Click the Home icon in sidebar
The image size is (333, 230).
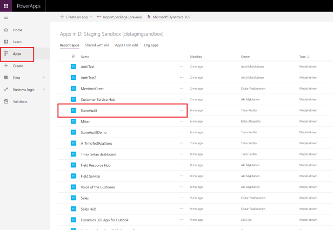[6, 30]
